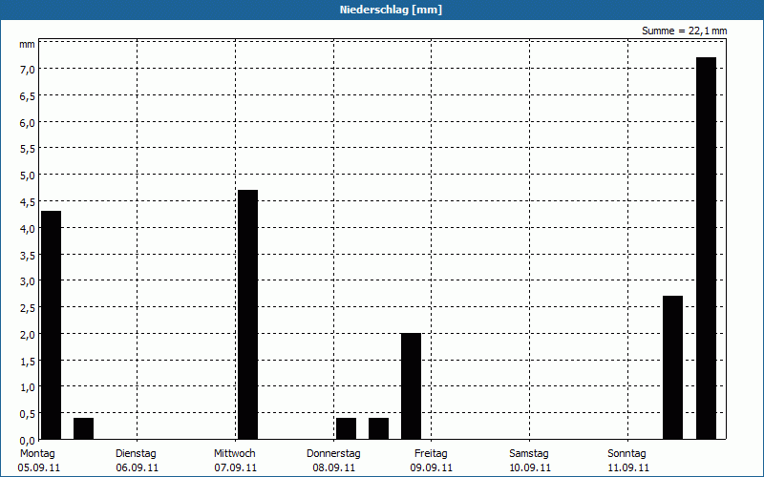Click the date 10.09.11
This screenshot has width=764, height=477.
[x=530, y=468]
